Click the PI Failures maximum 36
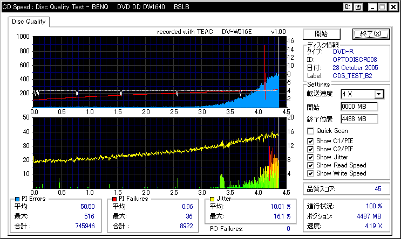Viewport: 401px width, 239px height. (189, 216)
